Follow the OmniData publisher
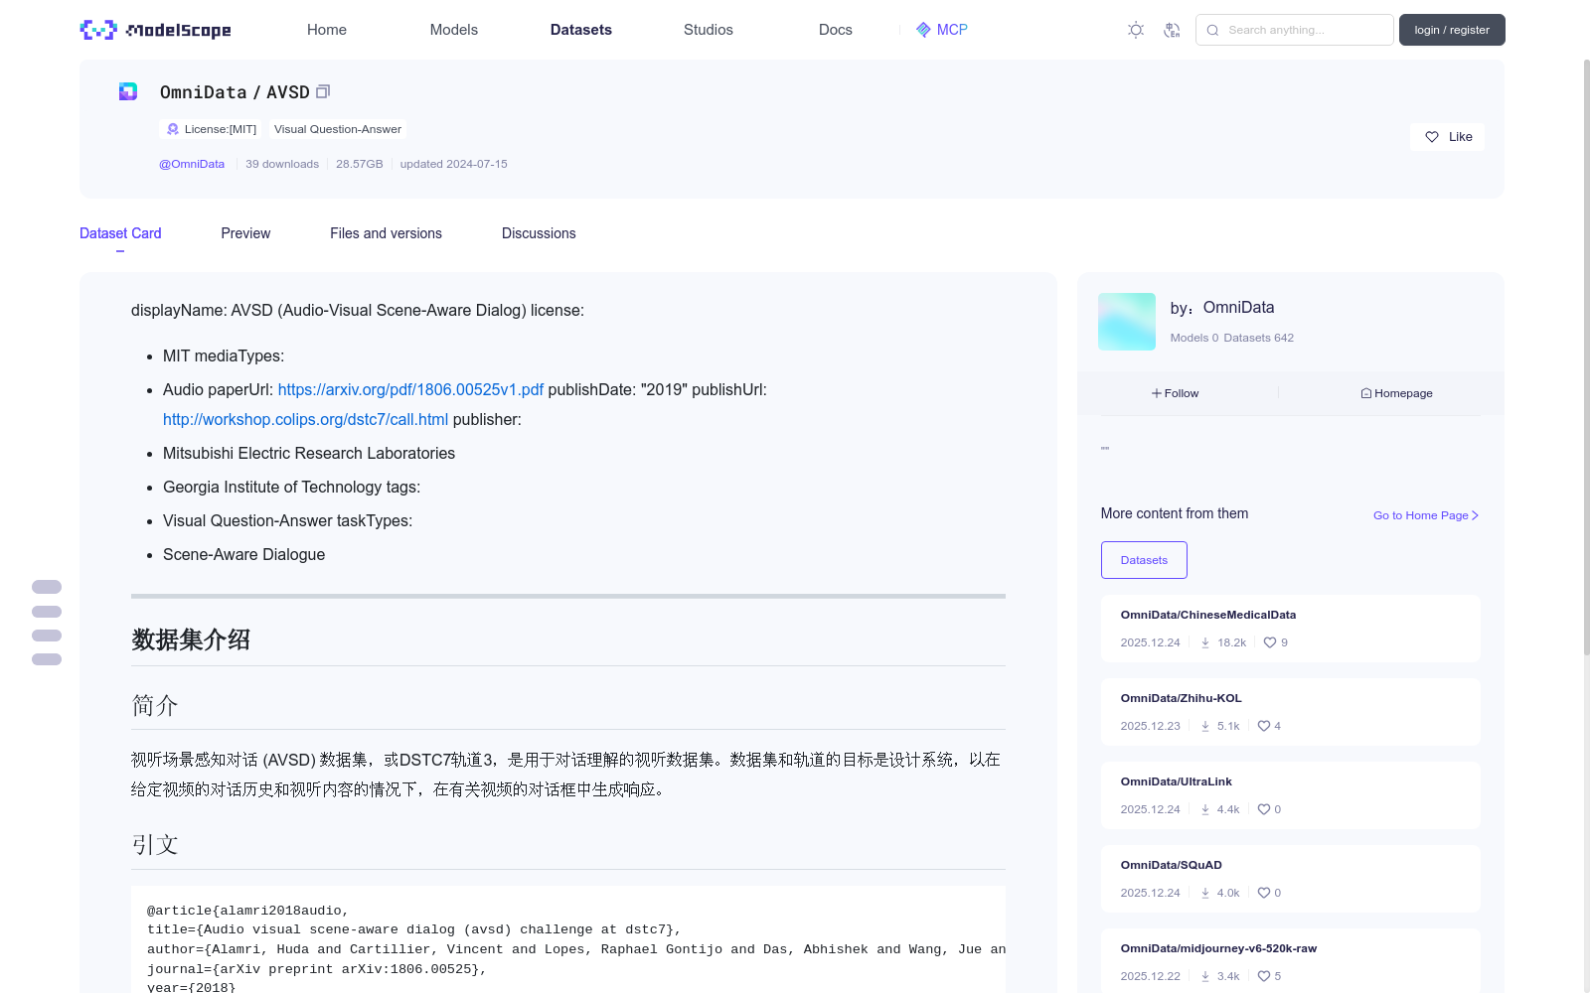Screen dimensions: 1590x993 1176,393
